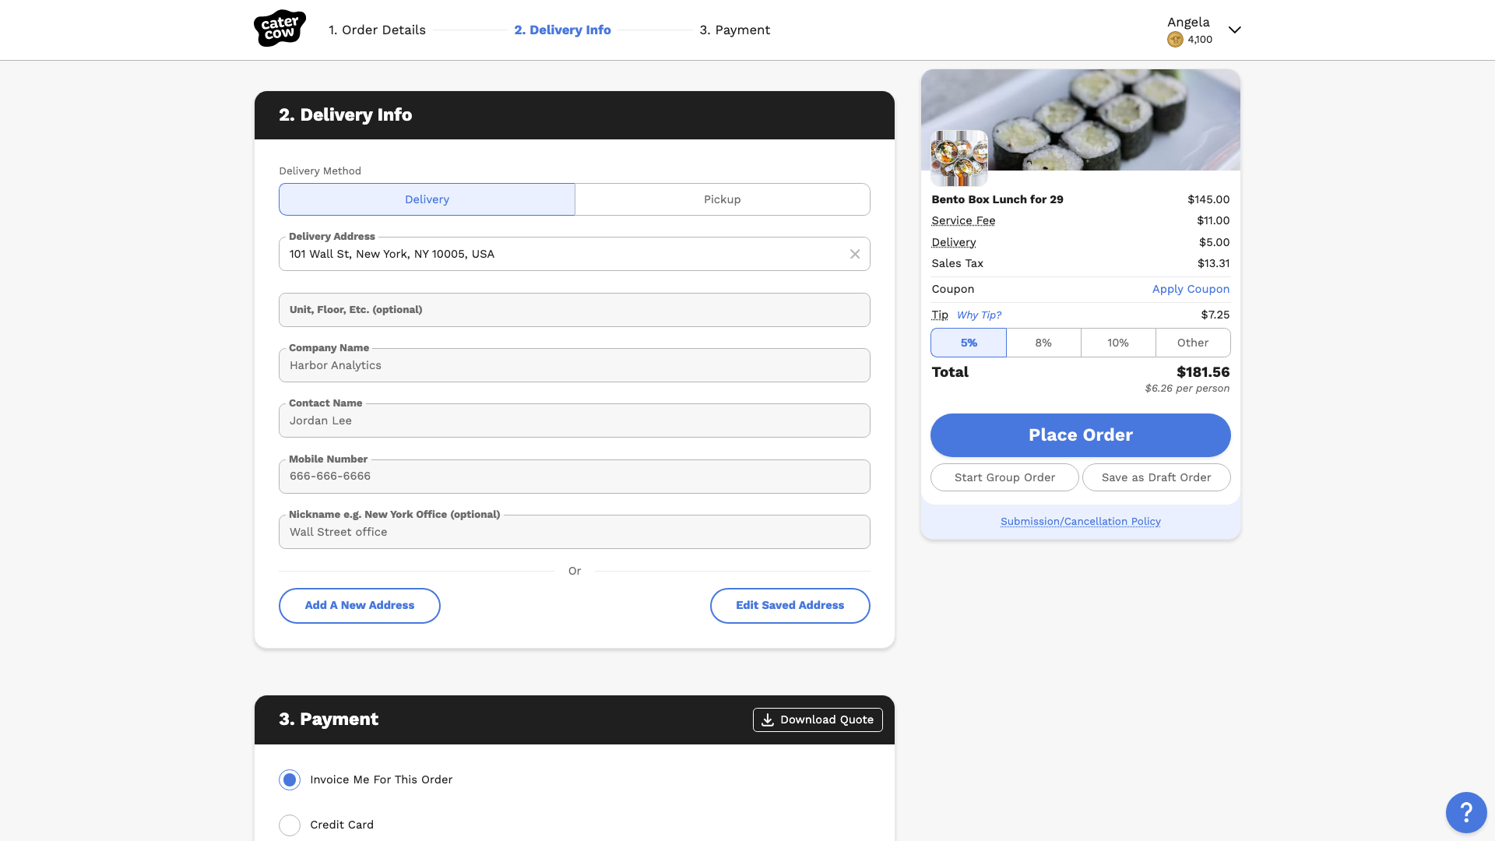This screenshot has height=841, width=1495.
Task: Choose the Delivery method toggle
Action: (427, 199)
